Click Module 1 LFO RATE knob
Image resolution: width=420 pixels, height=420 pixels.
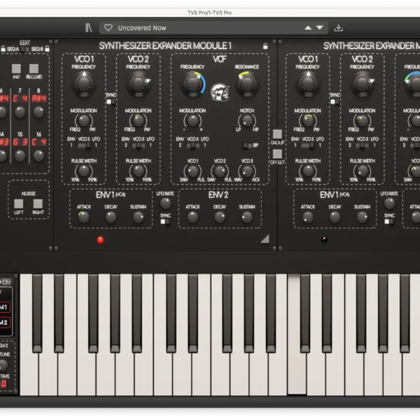165,204
